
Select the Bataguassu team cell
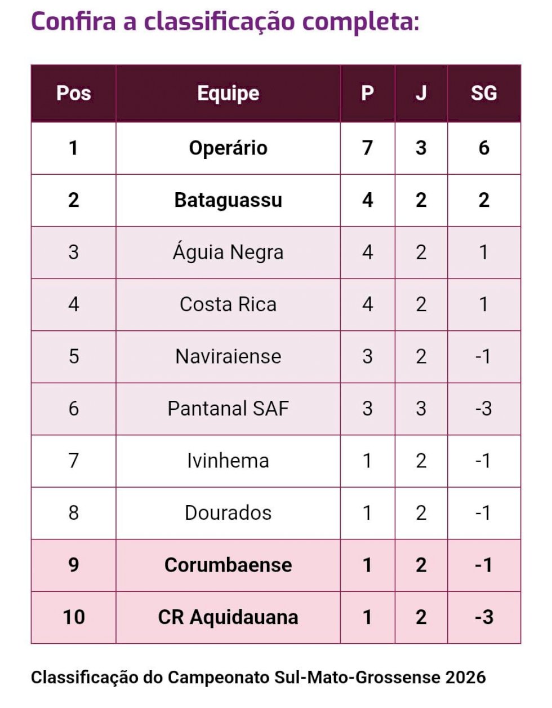pos(228,200)
